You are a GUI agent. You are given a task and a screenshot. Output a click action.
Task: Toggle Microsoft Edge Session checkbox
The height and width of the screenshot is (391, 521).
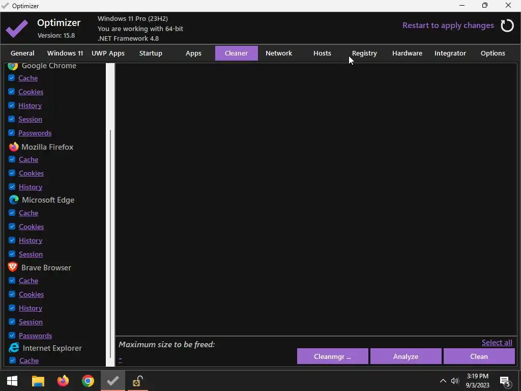(x=12, y=254)
